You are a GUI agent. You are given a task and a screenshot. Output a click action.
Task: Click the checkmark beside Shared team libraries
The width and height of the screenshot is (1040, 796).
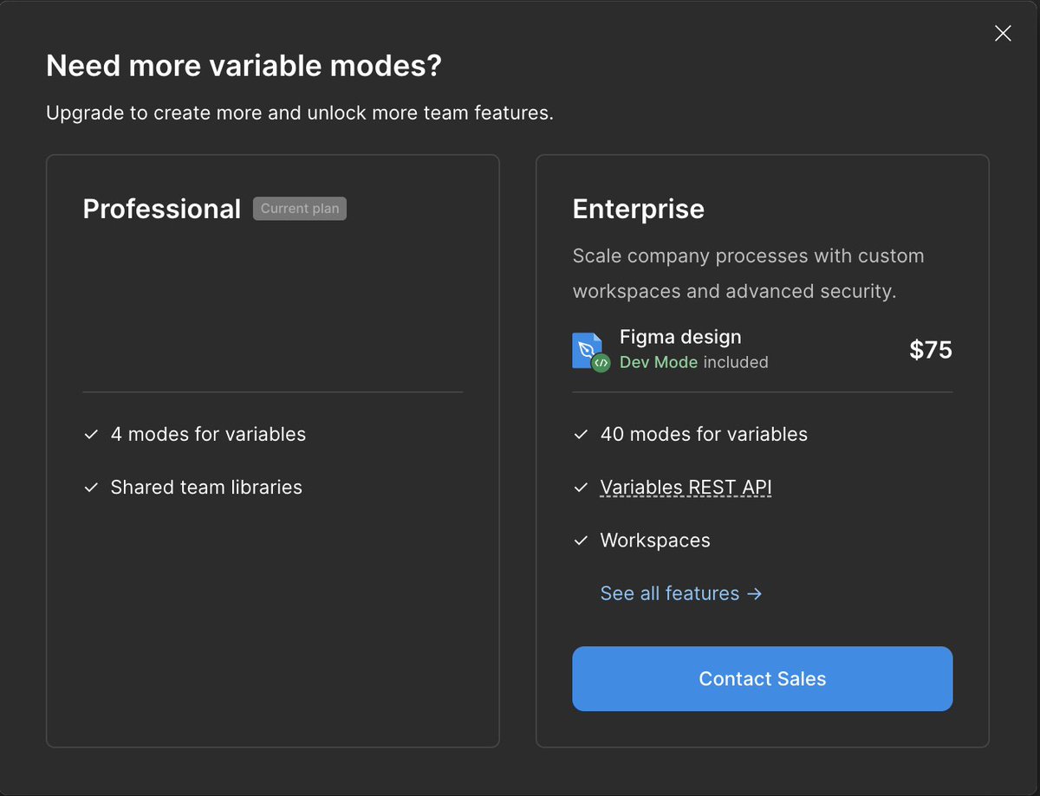(91, 489)
